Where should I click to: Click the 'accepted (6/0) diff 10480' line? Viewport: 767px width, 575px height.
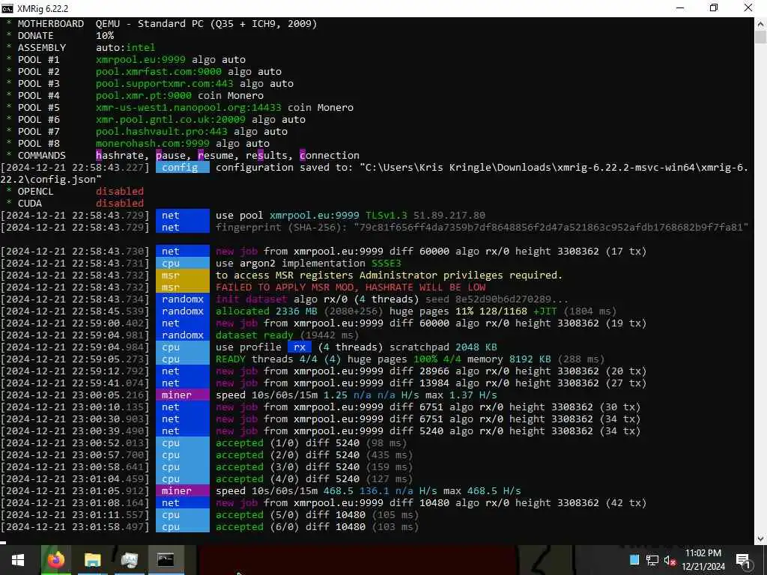[x=317, y=527]
